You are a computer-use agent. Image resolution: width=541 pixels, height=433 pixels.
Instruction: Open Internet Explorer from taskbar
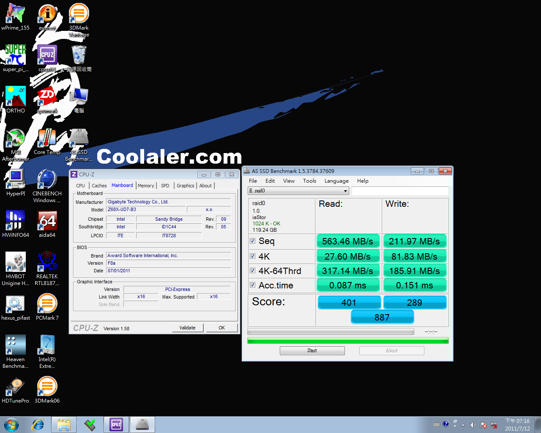(x=38, y=425)
